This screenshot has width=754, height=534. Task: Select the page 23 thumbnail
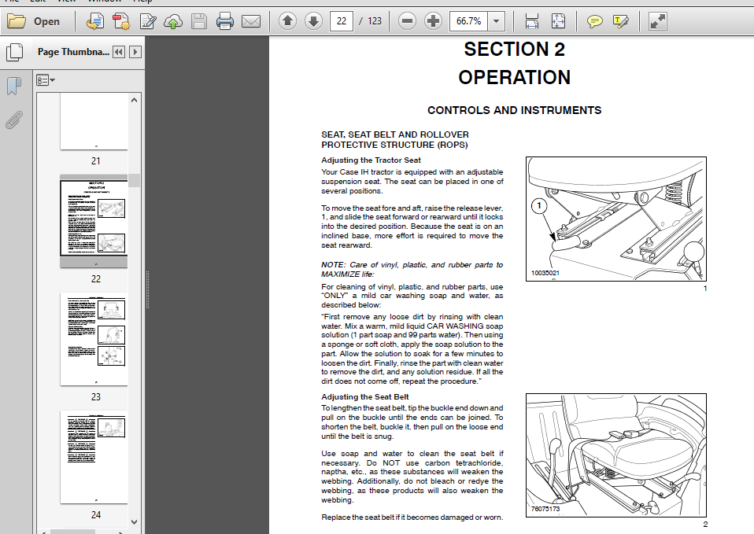tap(94, 339)
